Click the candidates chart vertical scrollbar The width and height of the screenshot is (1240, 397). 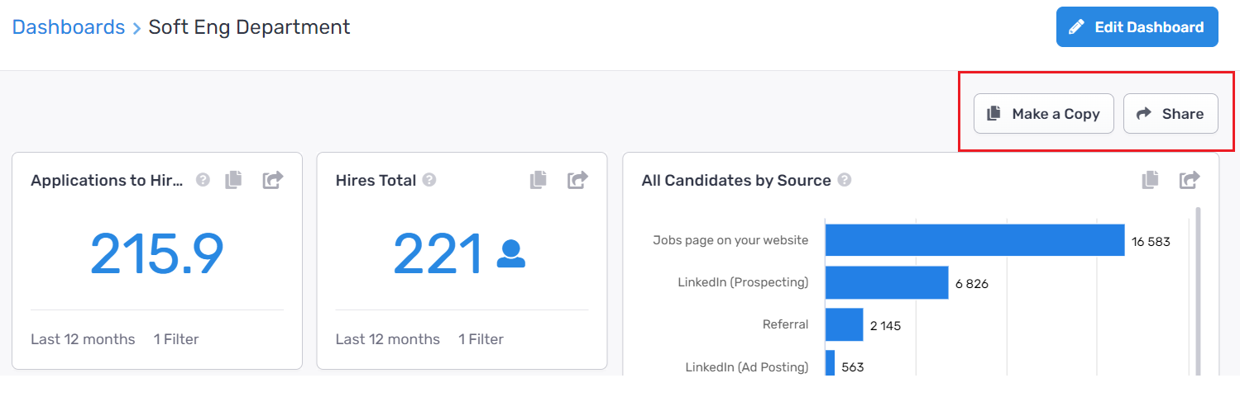tap(1197, 289)
